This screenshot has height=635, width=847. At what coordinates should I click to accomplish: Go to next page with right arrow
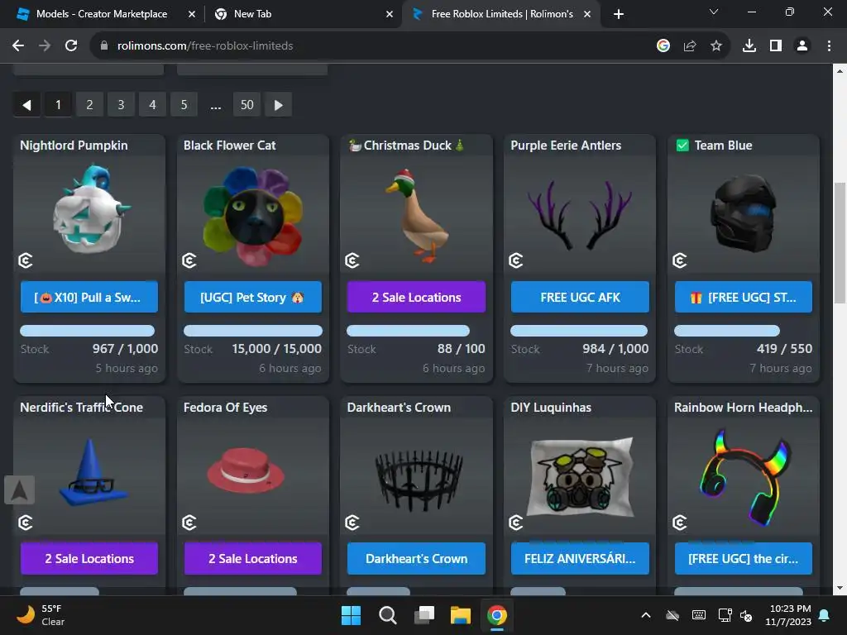[x=279, y=105]
